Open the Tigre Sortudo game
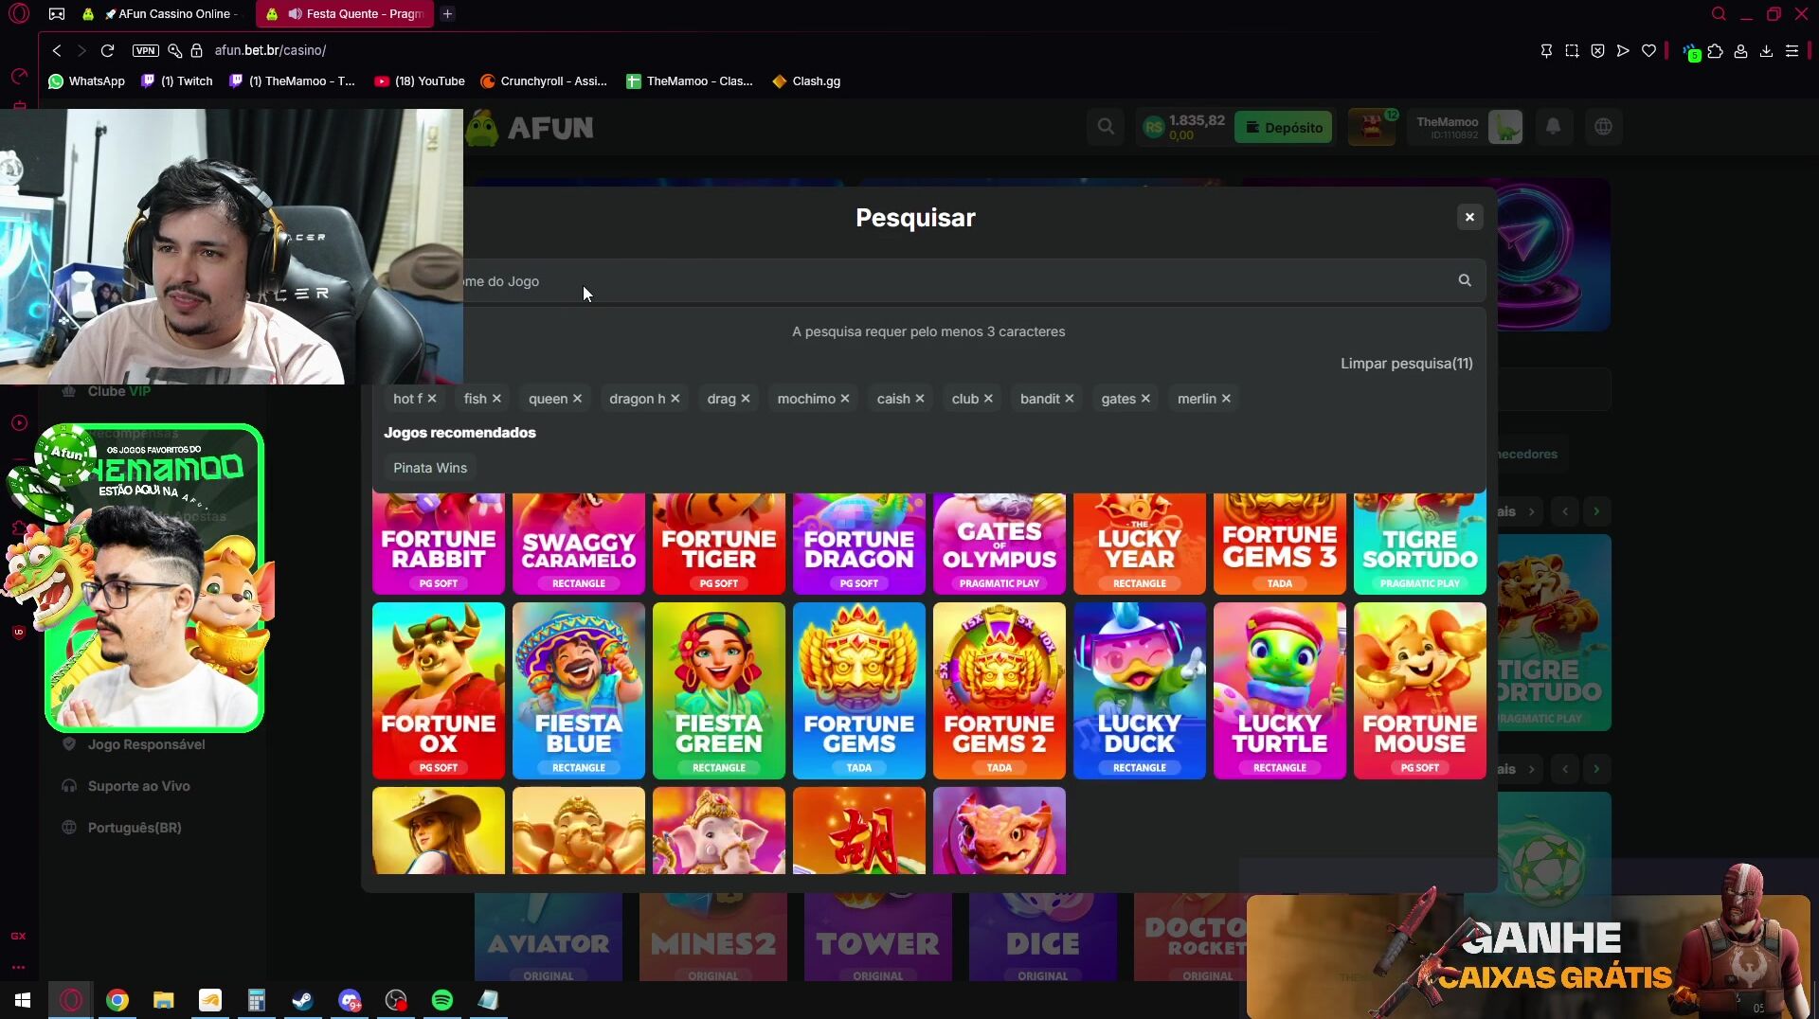1819x1019 pixels. click(x=1420, y=544)
